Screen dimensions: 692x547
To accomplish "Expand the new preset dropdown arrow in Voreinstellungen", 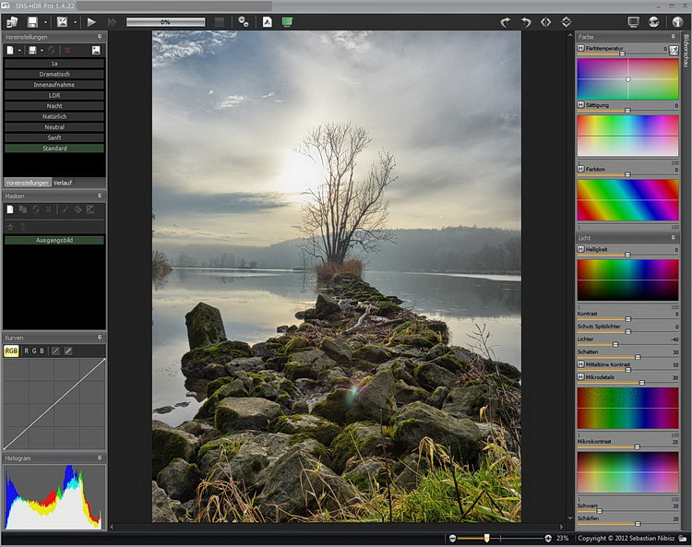I will click(19, 51).
